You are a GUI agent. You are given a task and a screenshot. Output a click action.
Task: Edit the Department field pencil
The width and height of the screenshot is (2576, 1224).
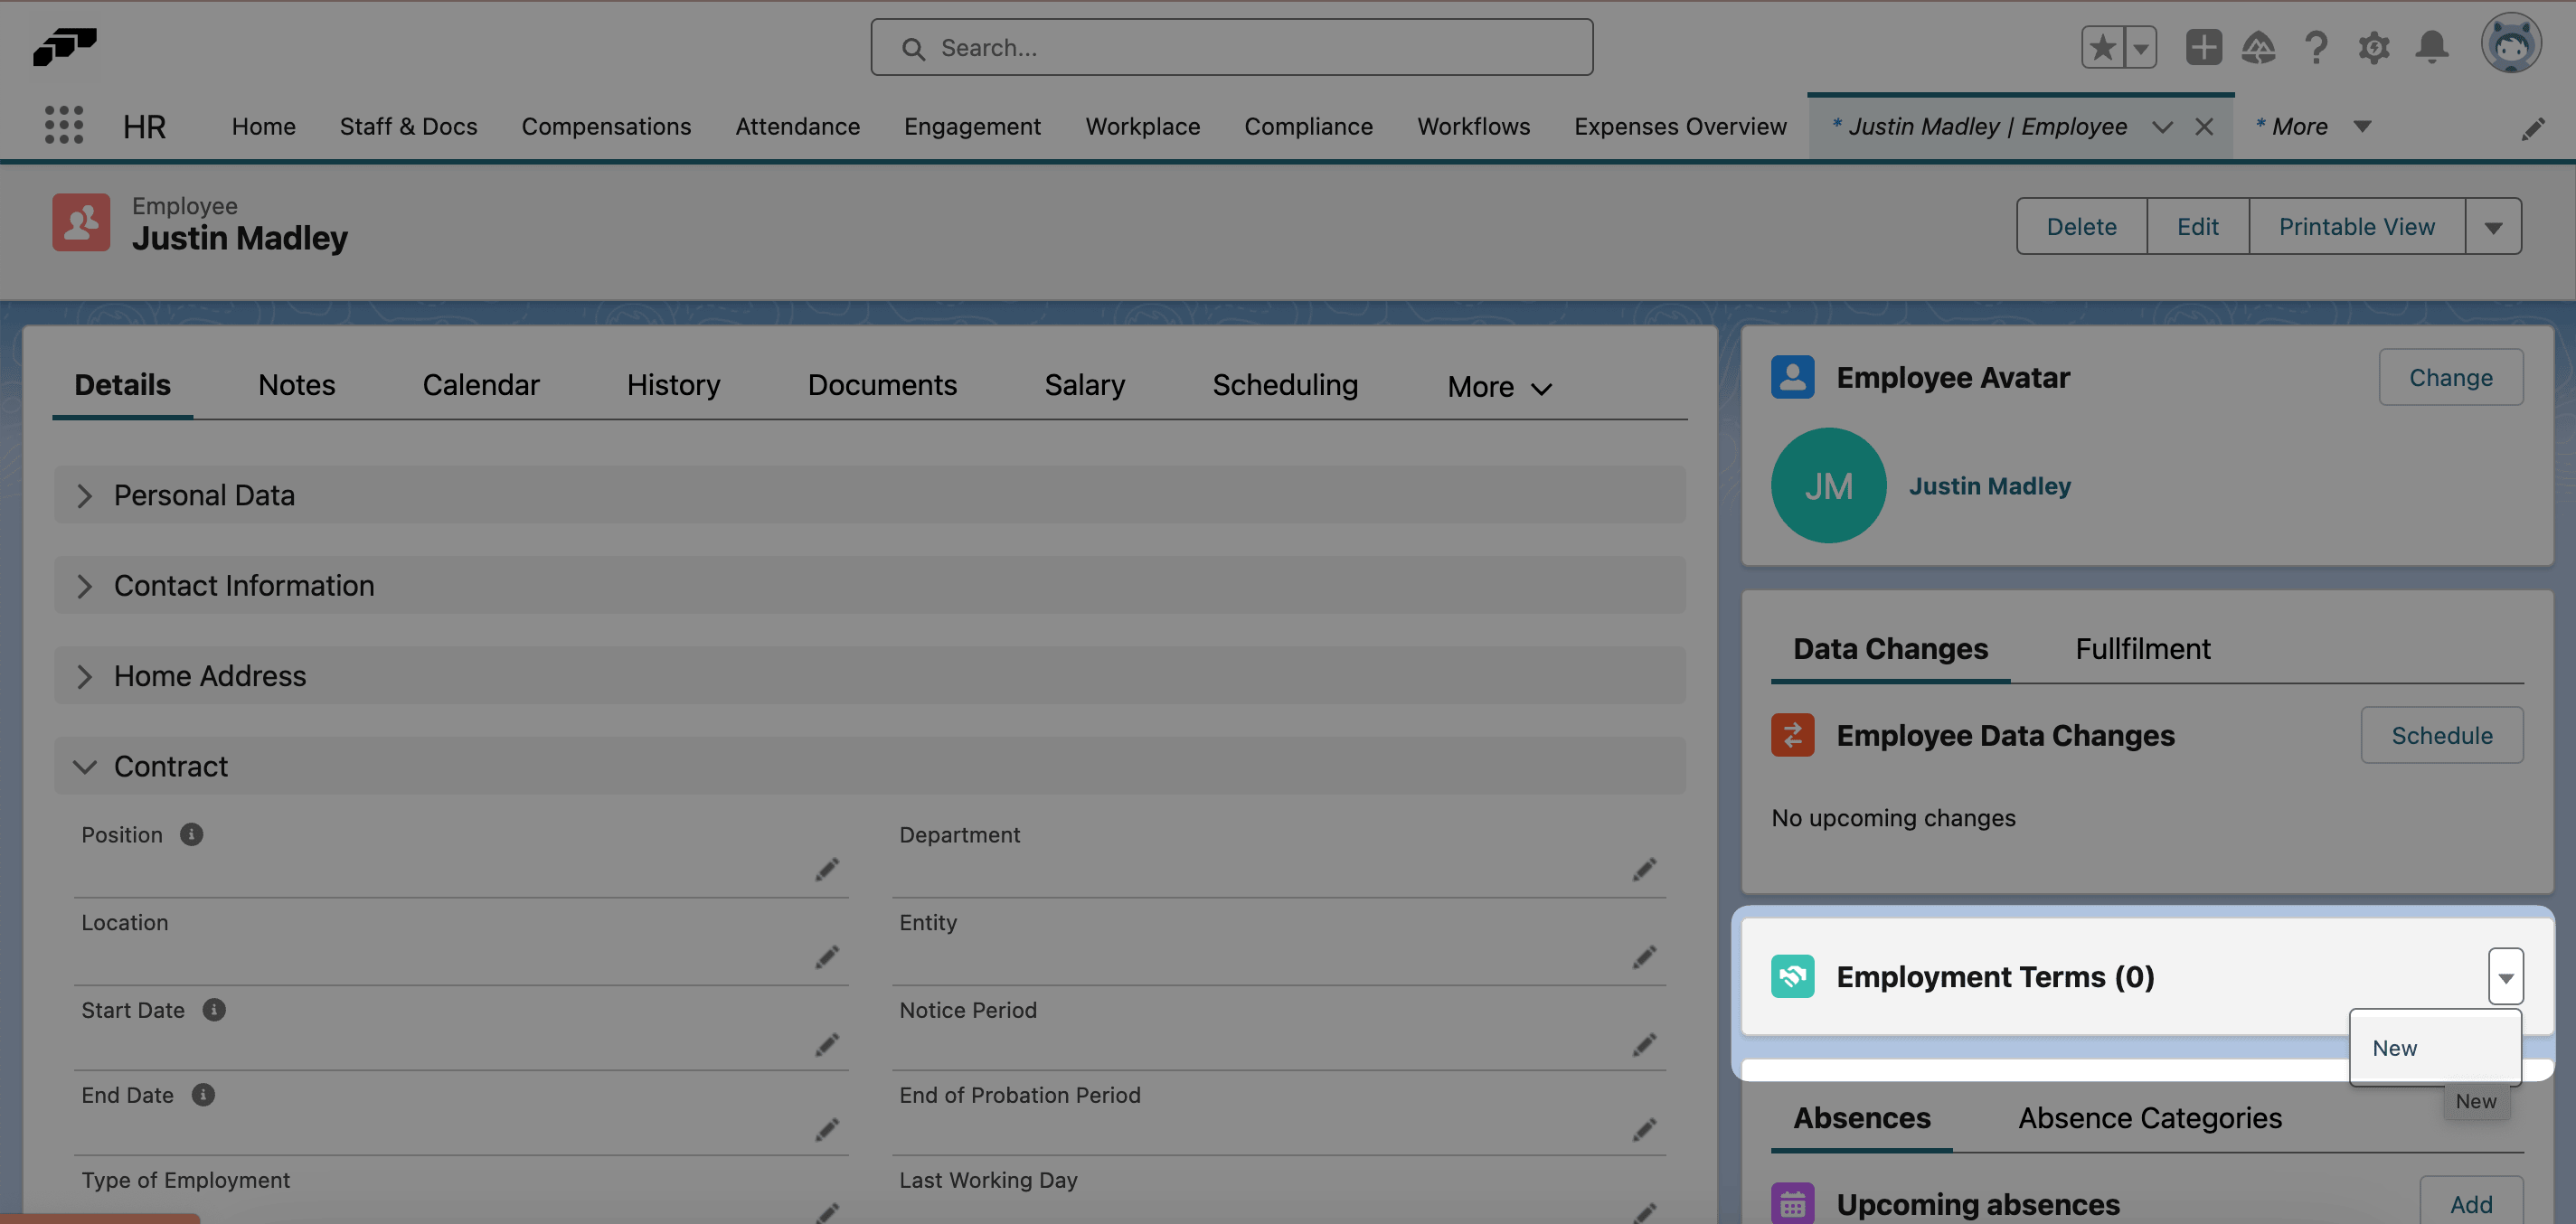(x=1644, y=869)
